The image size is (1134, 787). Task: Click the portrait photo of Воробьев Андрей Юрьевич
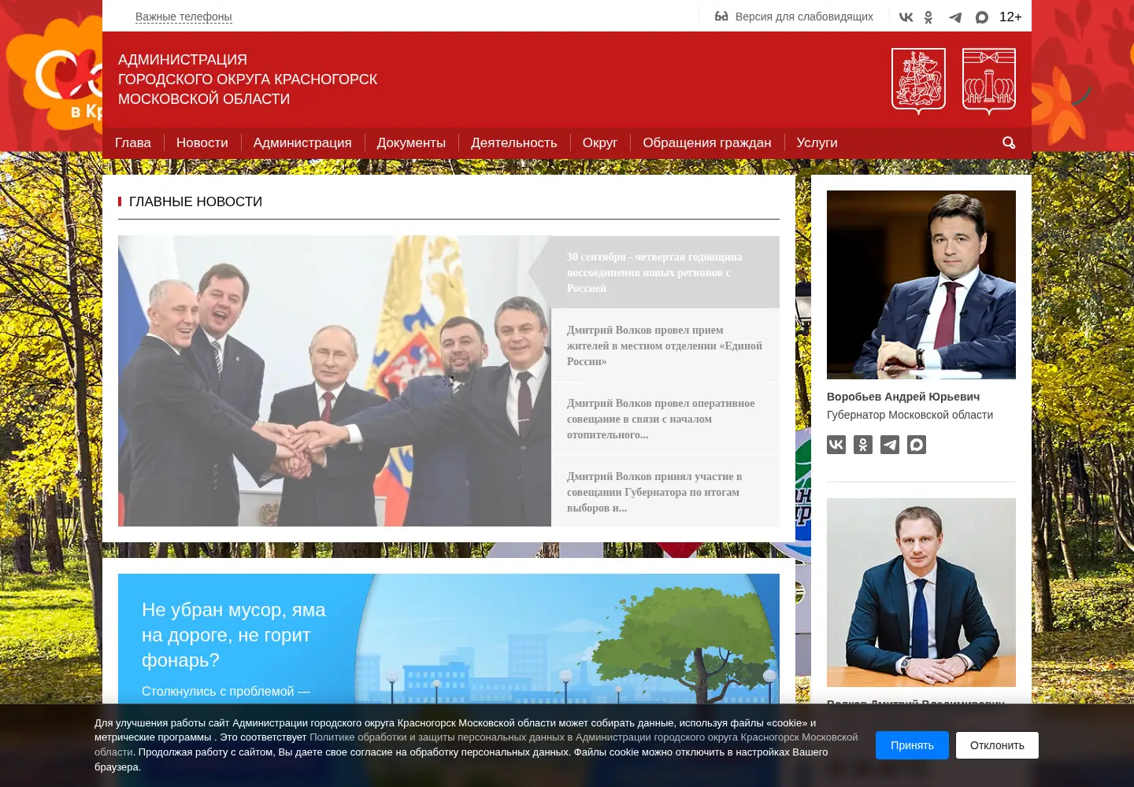(921, 285)
